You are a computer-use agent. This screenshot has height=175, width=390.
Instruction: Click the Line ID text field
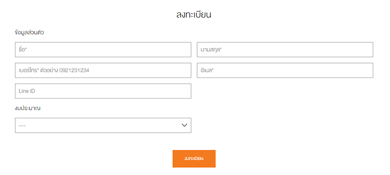tap(103, 91)
